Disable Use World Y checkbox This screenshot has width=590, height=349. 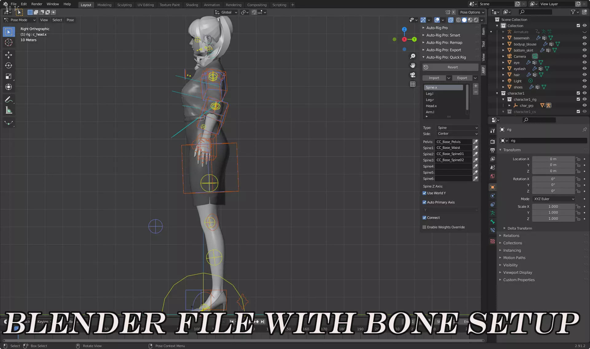point(424,193)
